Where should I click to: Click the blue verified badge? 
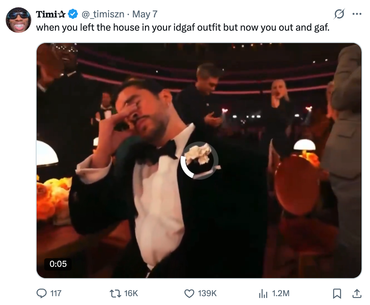[x=73, y=14]
